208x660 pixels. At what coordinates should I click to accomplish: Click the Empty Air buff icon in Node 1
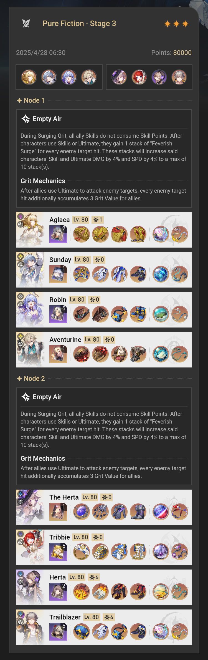26,119
